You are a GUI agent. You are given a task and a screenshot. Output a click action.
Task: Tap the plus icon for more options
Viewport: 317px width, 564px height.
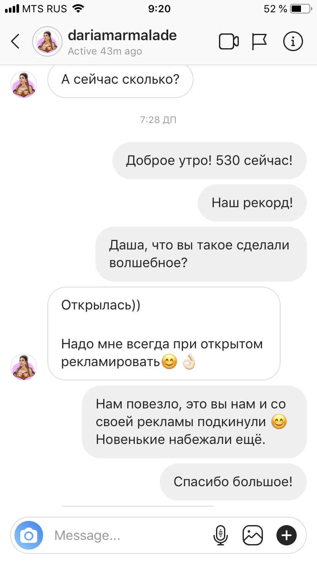tap(287, 535)
